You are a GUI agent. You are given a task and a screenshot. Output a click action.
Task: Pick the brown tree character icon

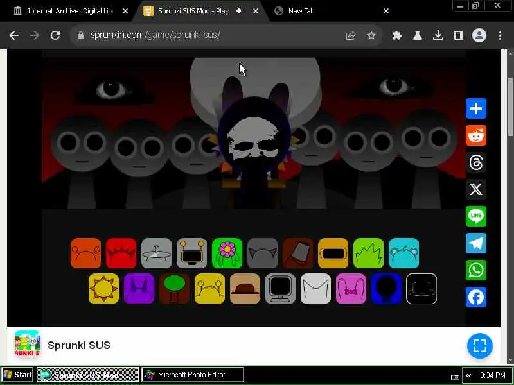[174, 288]
